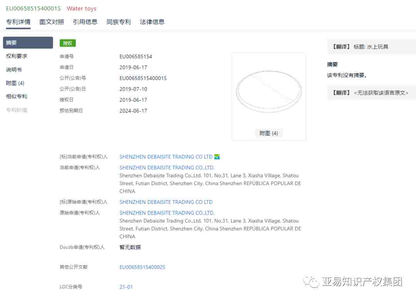The image size is (416, 300).
Task: Click the 摘要 heading in right panel
Action: pos(332,64)
